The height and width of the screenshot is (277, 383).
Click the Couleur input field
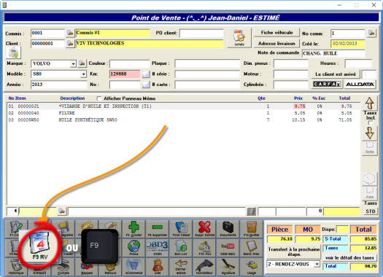(x=129, y=63)
